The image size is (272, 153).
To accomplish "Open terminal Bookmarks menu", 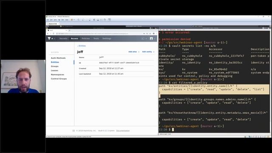I will click(x=173, y=30).
